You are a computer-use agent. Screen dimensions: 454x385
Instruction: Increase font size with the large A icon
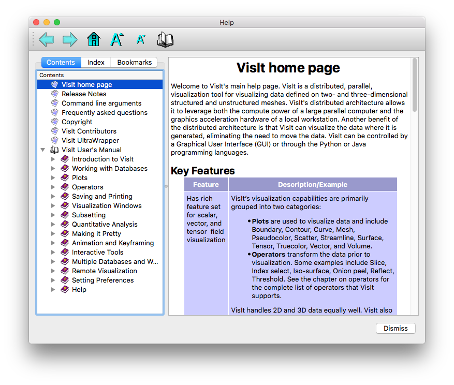pyautogui.click(x=118, y=39)
